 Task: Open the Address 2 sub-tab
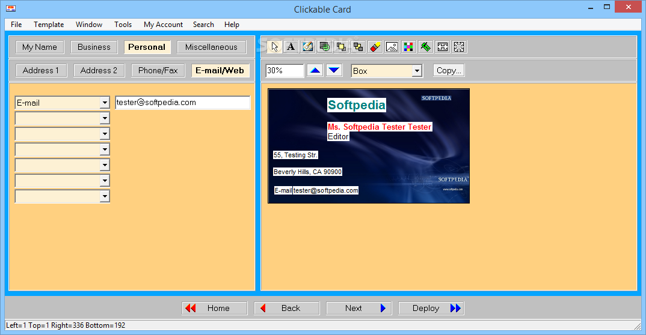[x=99, y=70]
